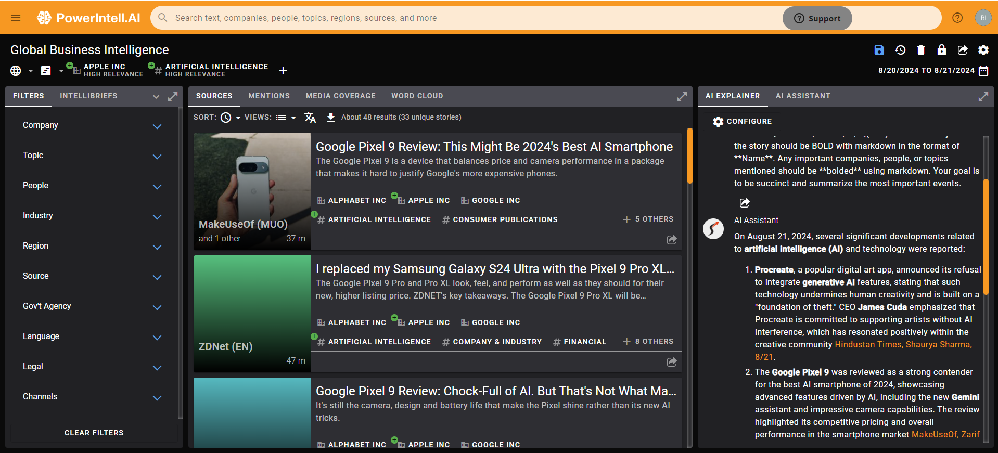Click the MakeUseOf story thumbnail

click(x=252, y=191)
